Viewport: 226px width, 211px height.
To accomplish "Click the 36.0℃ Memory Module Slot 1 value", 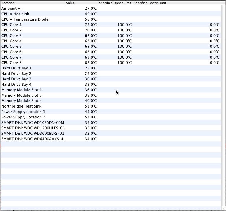I will (91, 90).
